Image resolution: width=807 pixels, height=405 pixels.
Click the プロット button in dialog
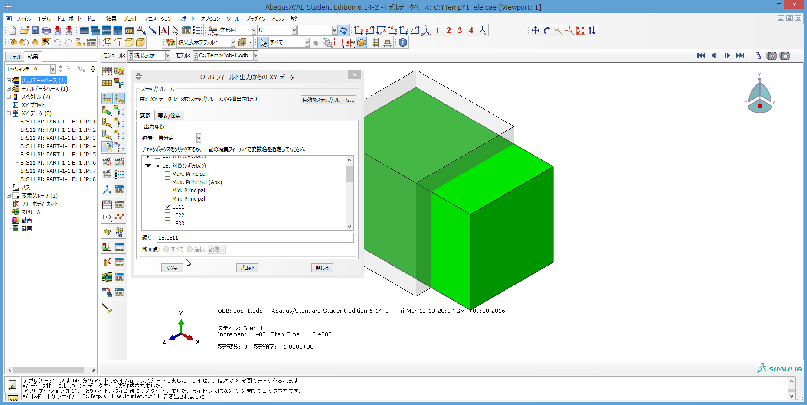(247, 268)
